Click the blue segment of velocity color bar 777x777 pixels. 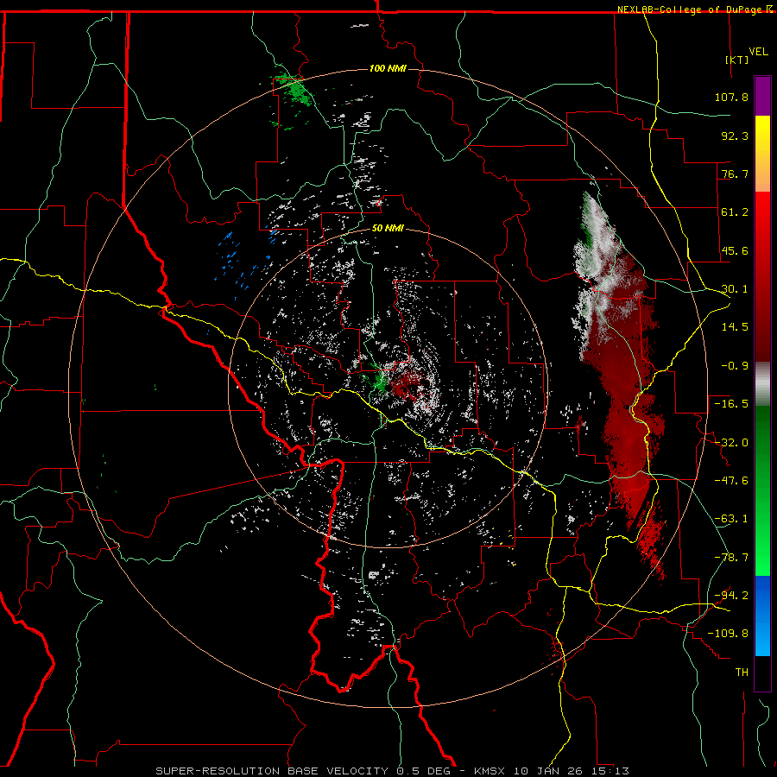tap(762, 616)
